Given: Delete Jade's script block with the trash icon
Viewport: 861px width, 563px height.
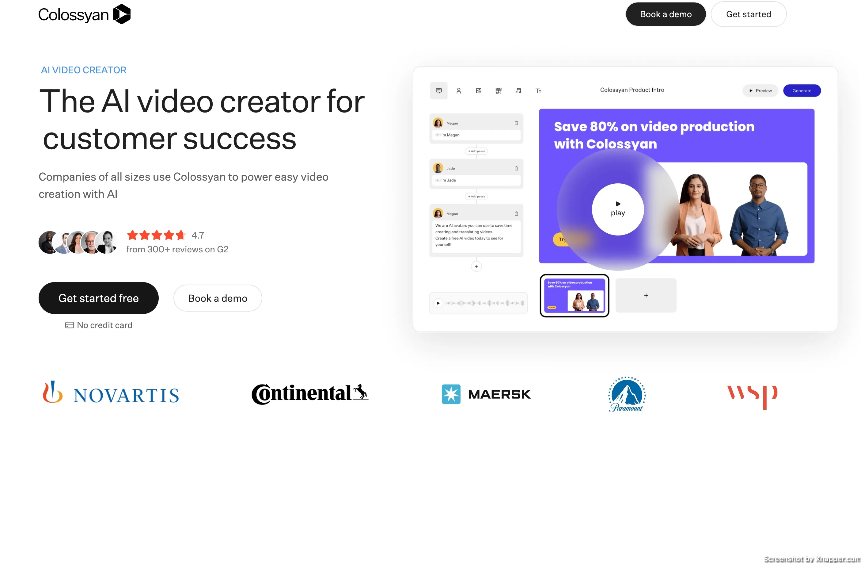Looking at the screenshot, I should pos(516,168).
